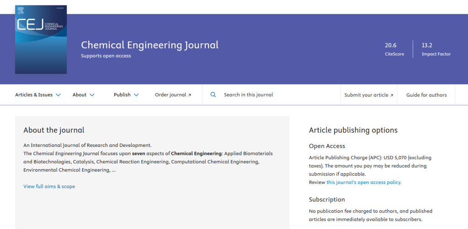Expand the Articles & Issues chevron
Viewport: 468px width, 229px height.
click(x=58, y=95)
